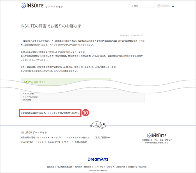Image resolution: width=196 pixels, height=173 pixels.
Task: Open お問い合わせ footer link
Action: 81,142
